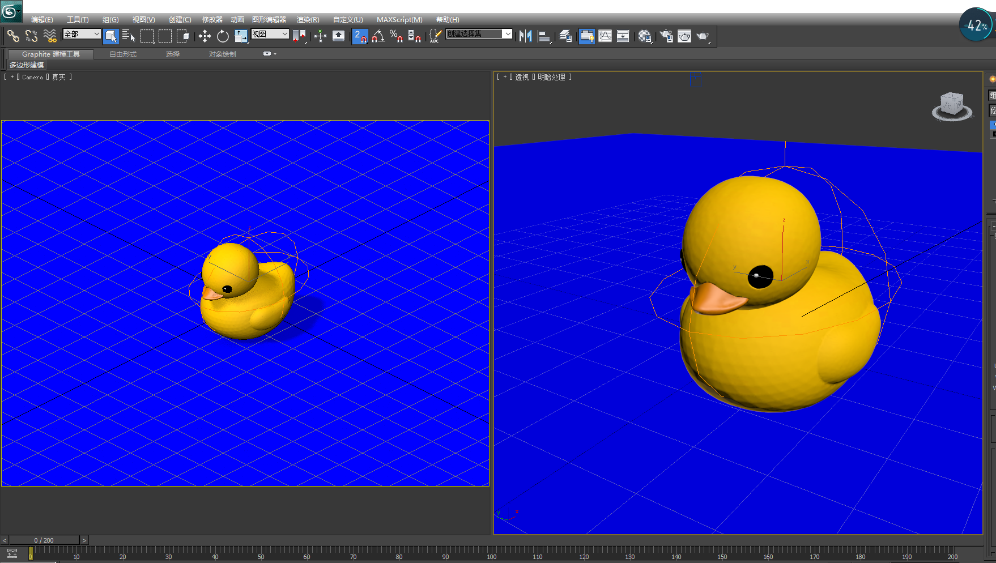Viewport: 996px width, 563px height.
Task: Open the 视图(V) menu
Action: (x=143, y=20)
